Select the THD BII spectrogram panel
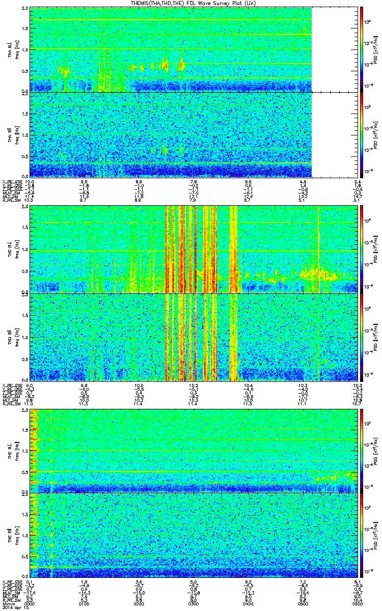Screen dimensions: 382x611 pos(193,336)
